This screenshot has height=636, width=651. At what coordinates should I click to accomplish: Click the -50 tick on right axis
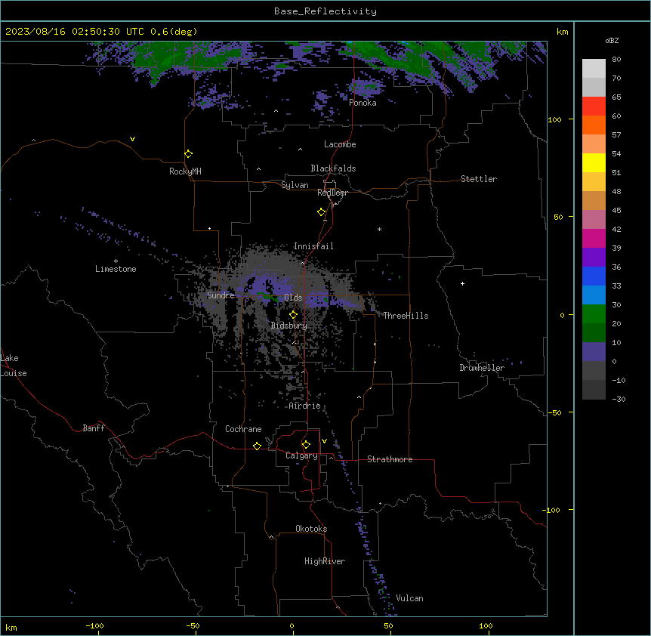click(554, 412)
